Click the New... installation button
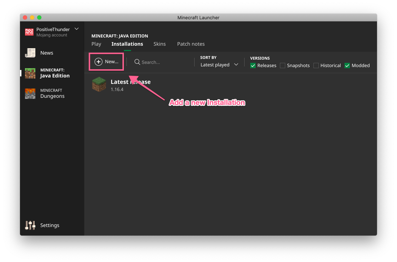 tap(106, 61)
